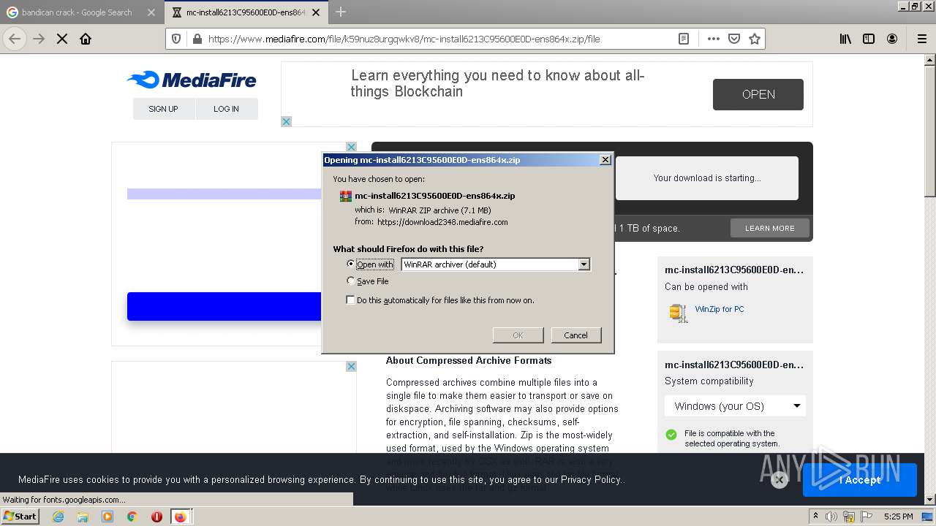The image size is (936, 526).
Task: Open the file explorer folder taskbar icon
Action: (83, 517)
